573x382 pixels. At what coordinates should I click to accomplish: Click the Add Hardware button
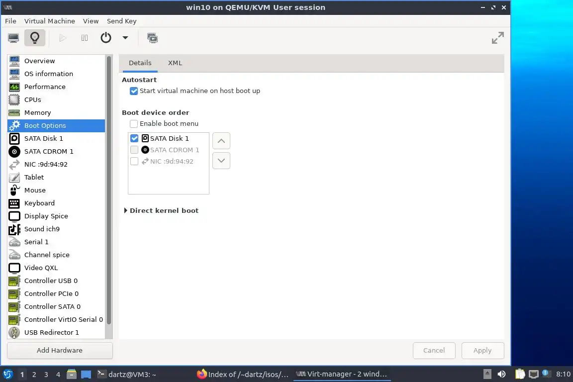tap(60, 351)
